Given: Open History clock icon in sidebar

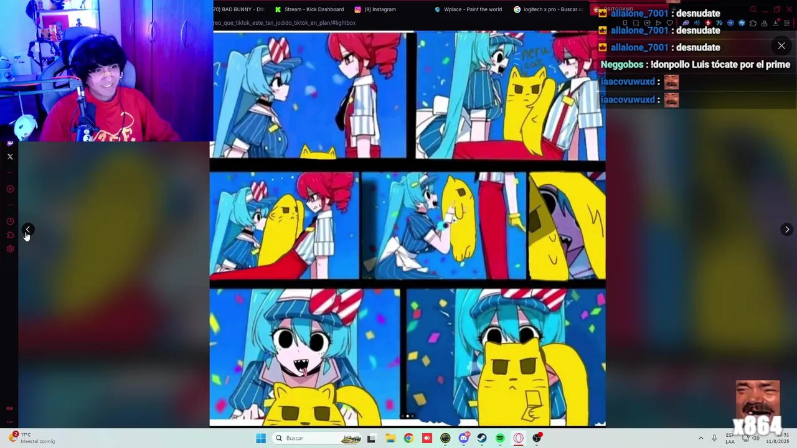Looking at the screenshot, I should tap(10, 222).
